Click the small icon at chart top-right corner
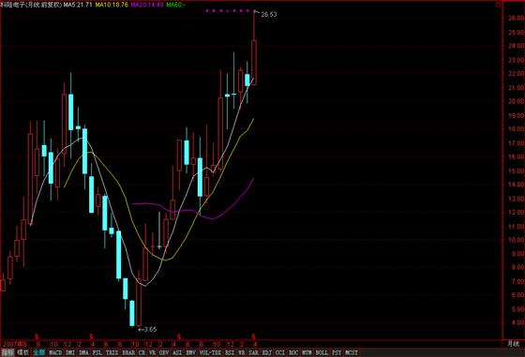 click(499, 5)
